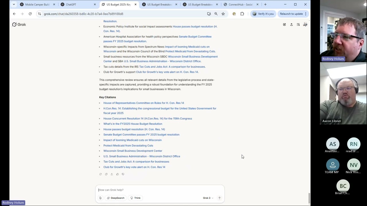Click the Grok share conversation icon in header
Screen dimensions: 367x206
coord(291,25)
